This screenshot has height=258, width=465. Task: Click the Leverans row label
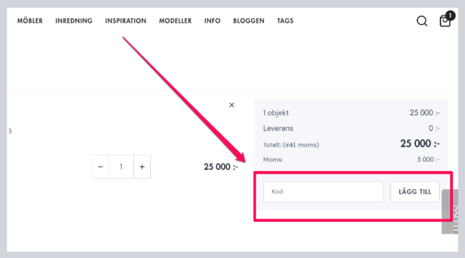(278, 128)
